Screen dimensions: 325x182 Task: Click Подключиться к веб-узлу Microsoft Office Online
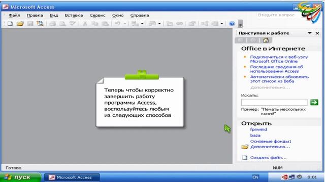279,59
